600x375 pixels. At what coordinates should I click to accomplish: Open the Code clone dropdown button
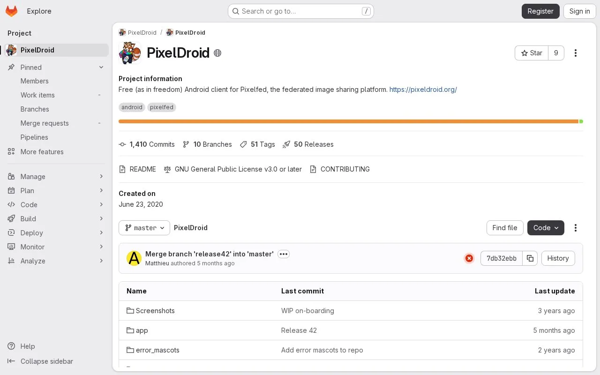tap(546, 228)
